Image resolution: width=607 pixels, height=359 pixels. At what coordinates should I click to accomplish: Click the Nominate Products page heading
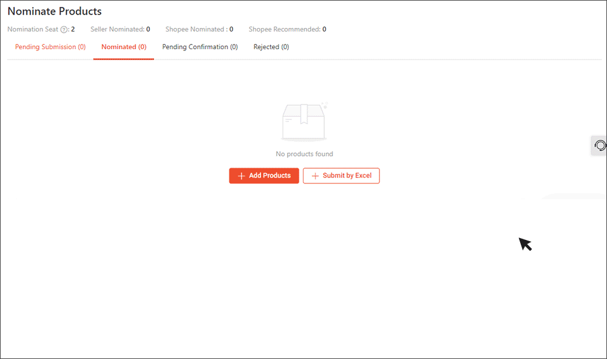55,11
